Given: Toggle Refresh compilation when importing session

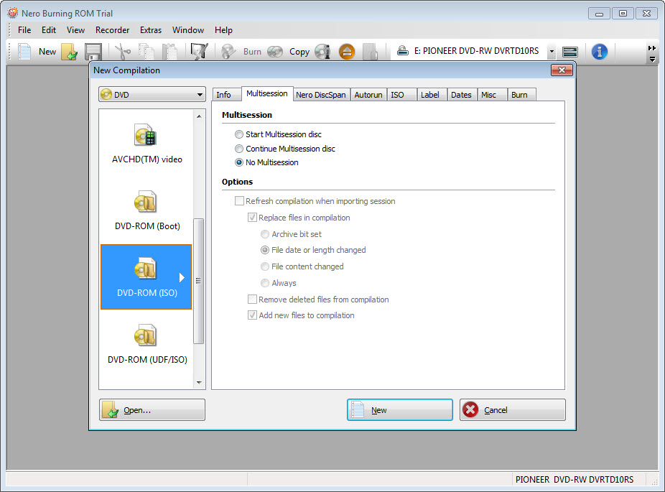Looking at the screenshot, I should click(x=240, y=200).
